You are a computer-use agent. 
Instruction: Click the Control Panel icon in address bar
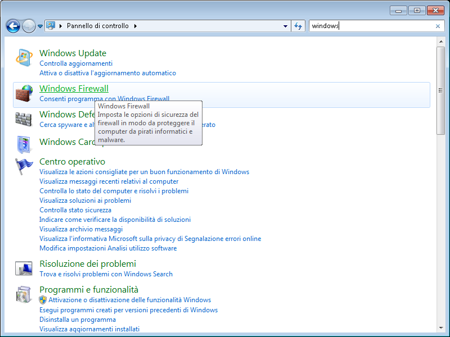51,26
